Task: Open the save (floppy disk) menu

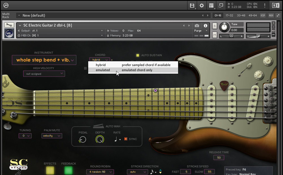Action: tap(192, 5)
